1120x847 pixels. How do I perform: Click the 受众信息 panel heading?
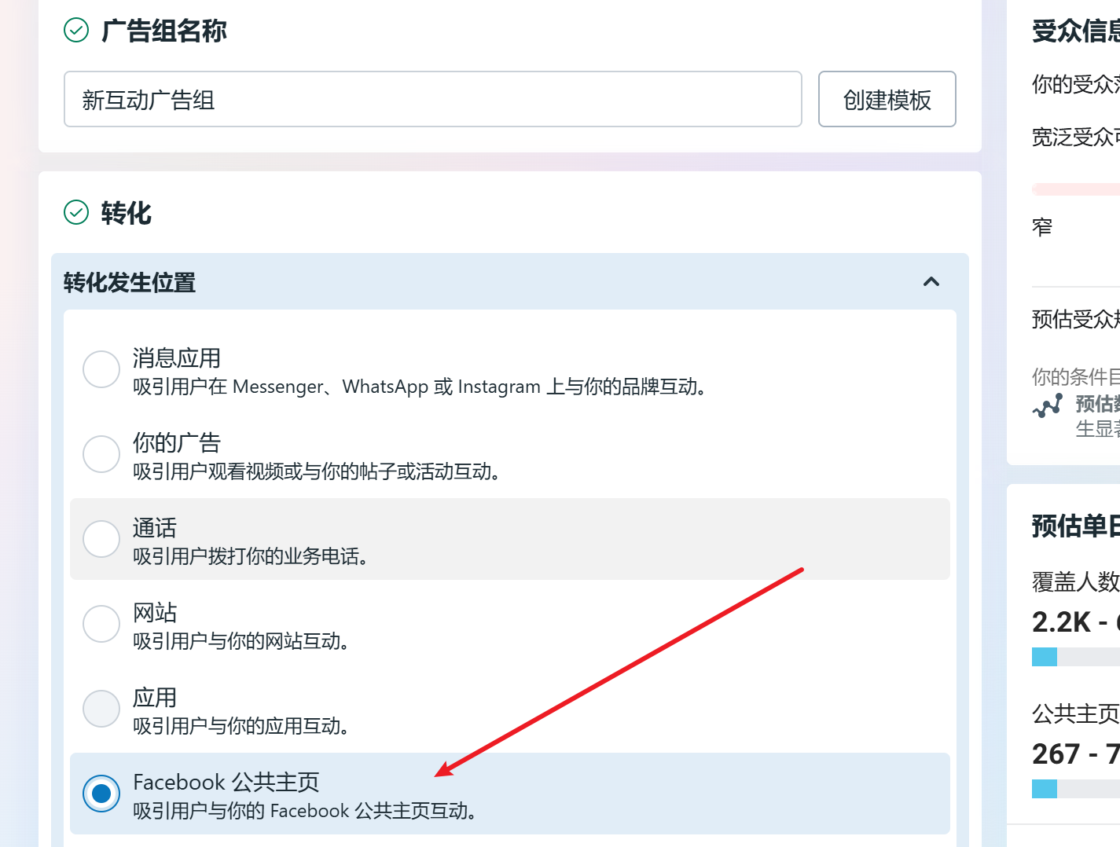pos(1075,31)
